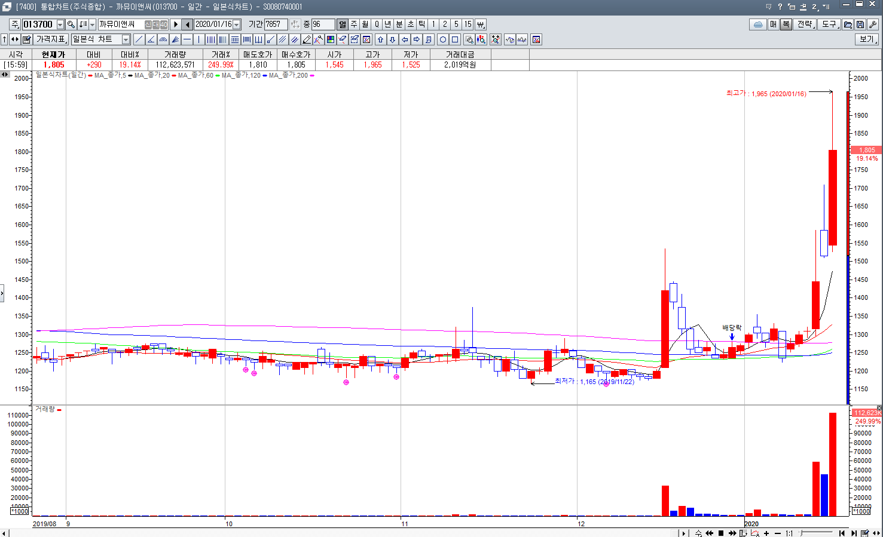
Task: Save chart with floppy disk icon
Action: [860, 24]
